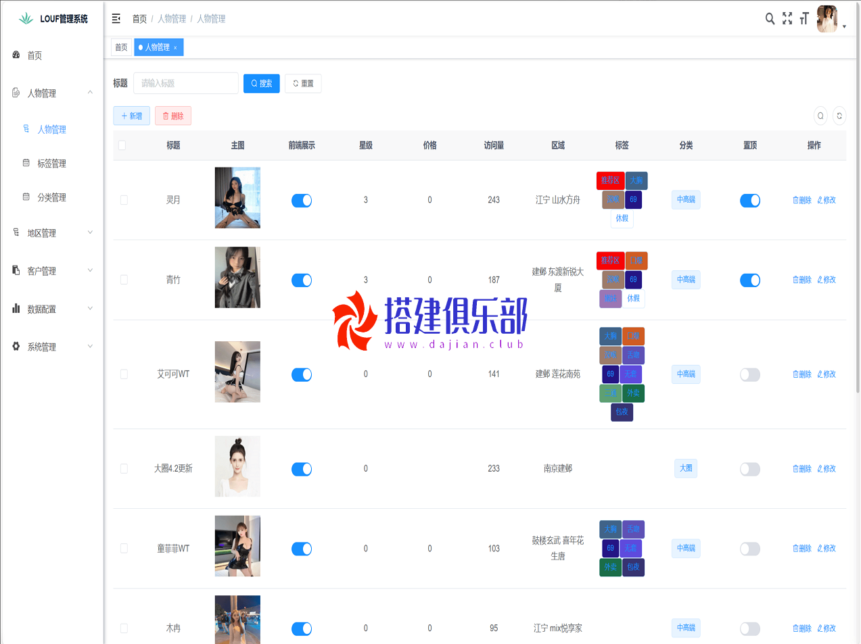Expand the 客户管理 sidebar menu
Viewport: 861px width, 644px height.
click(x=52, y=271)
